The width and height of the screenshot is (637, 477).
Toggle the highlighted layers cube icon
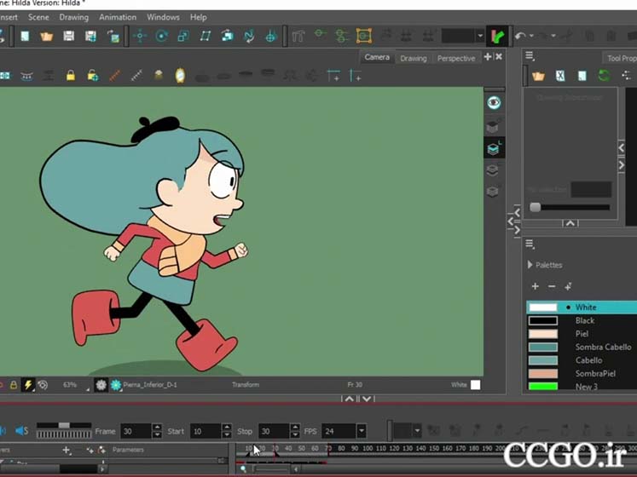point(494,148)
